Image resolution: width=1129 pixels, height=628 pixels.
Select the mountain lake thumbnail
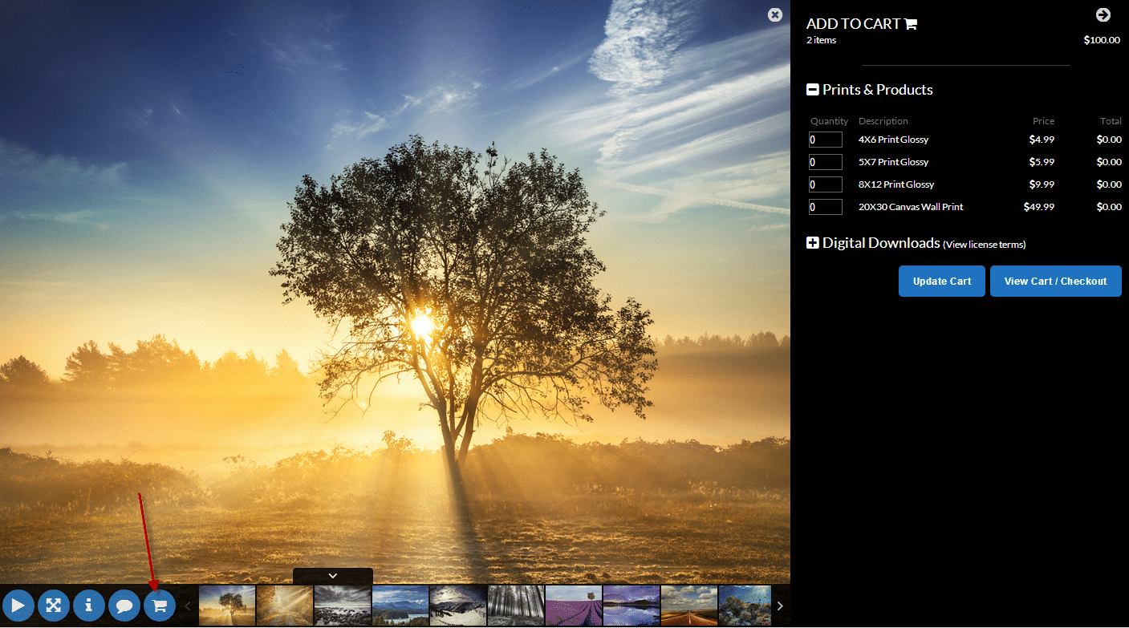400,606
